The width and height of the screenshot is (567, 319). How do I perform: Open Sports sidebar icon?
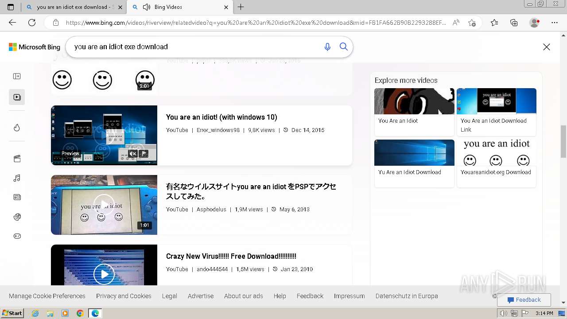coord(17,217)
